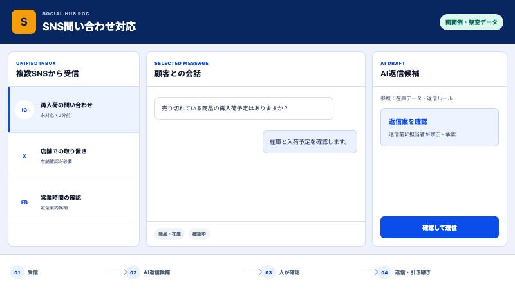Click the 複数SNSから受信 heading
This screenshot has width=515, height=289.
[47, 74]
